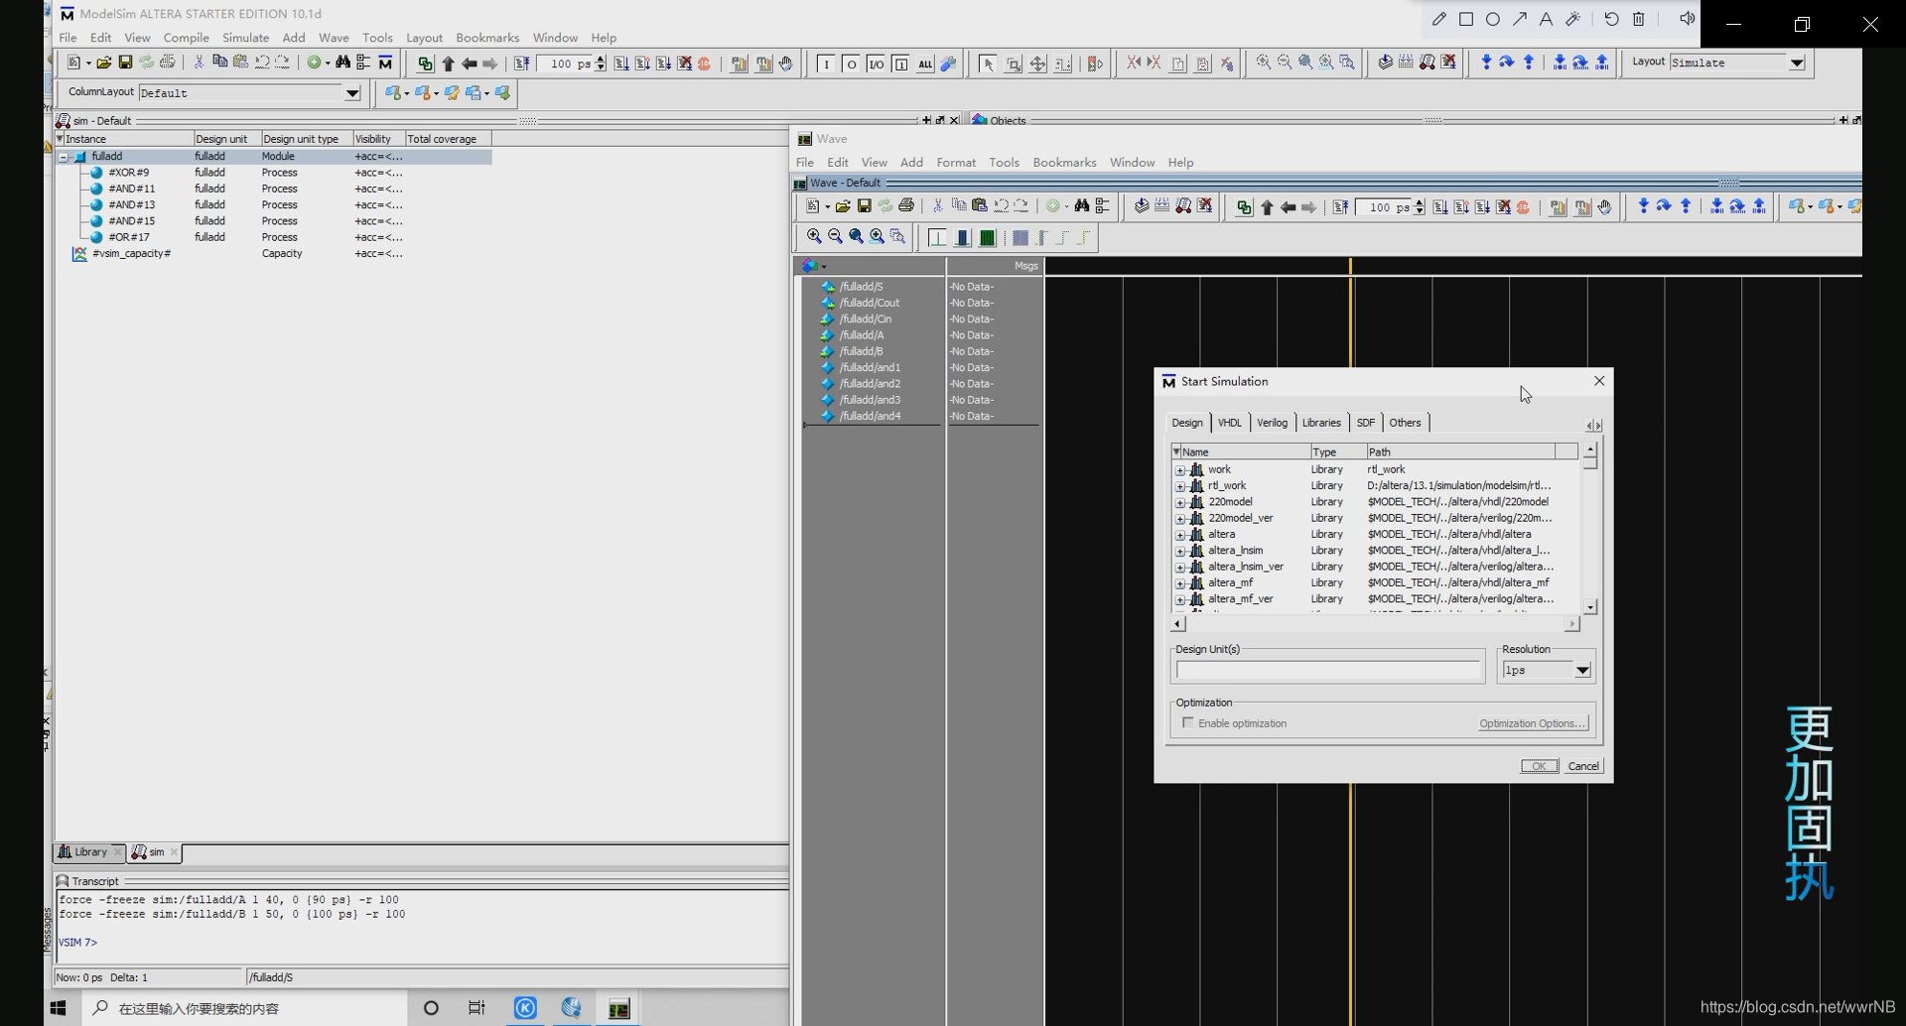Open Format menu in Wave window
This screenshot has width=1906, height=1026.
[x=956, y=163]
